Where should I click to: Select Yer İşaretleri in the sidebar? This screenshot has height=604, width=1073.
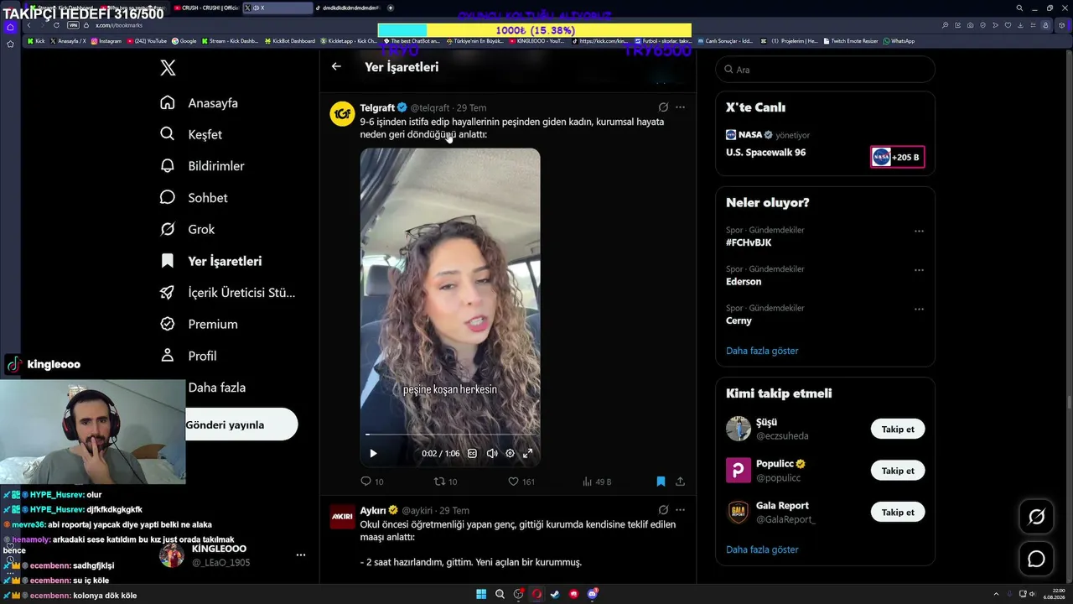[x=210, y=261]
